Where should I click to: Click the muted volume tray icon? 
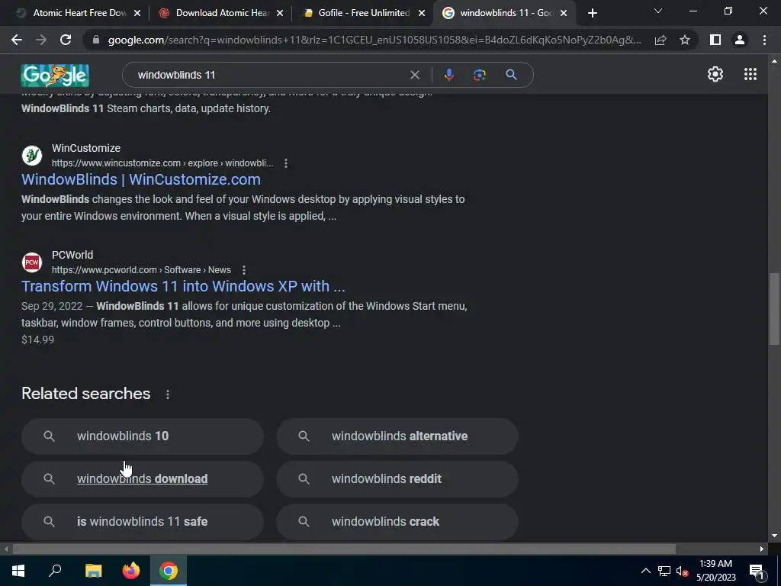(x=683, y=571)
